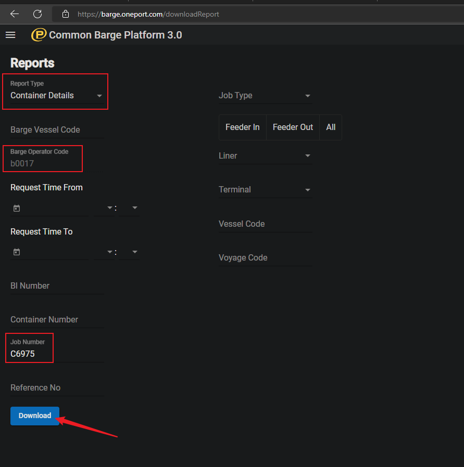Image resolution: width=464 pixels, height=467 pixels.
Task: Click the Reports heading
Action: (32, 63)
